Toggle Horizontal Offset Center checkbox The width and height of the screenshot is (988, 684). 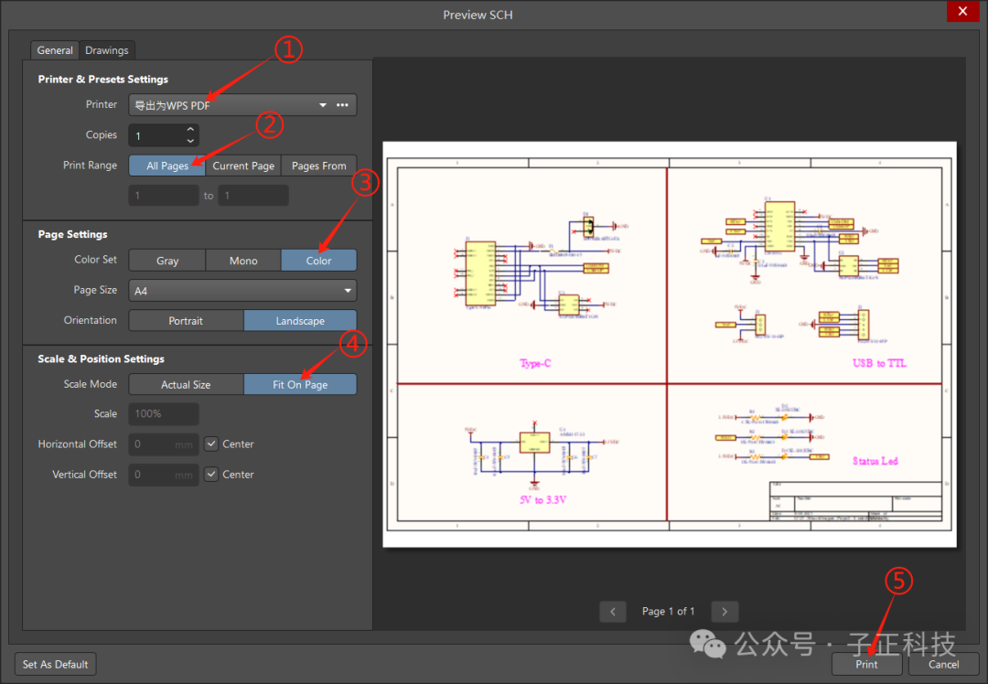point(211,444)
